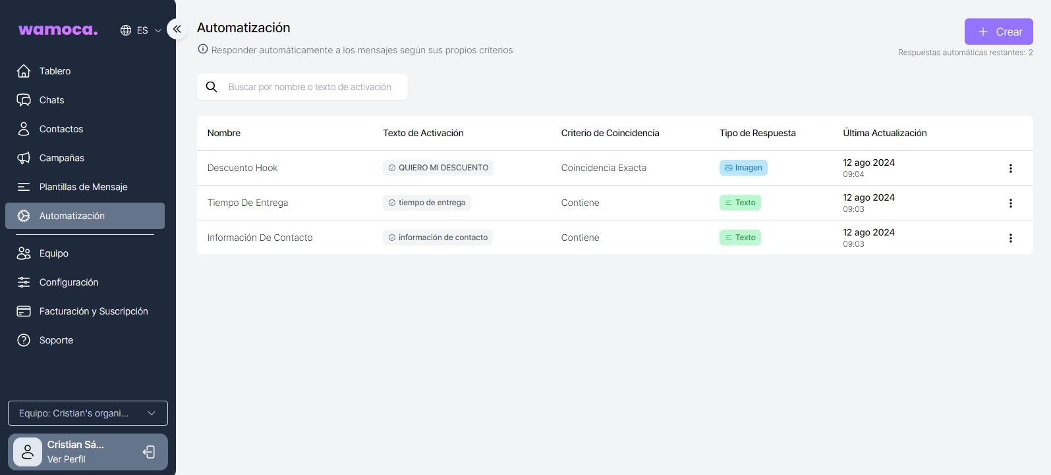
Task: Open options menu for Descuento Hook row
Action: (1010, 168)
